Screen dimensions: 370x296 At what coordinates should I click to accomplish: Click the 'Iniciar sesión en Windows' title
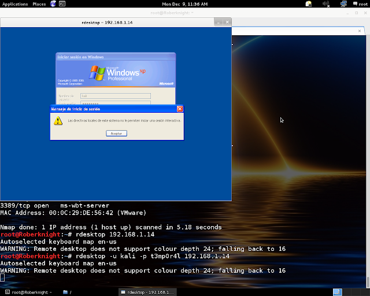80,57
